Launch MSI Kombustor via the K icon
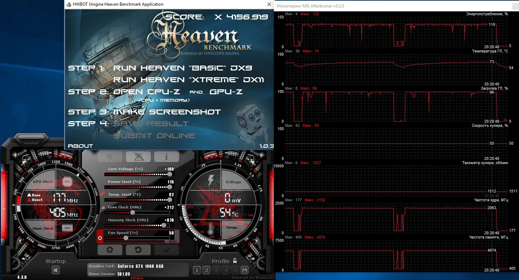 (x=110, y=156)
